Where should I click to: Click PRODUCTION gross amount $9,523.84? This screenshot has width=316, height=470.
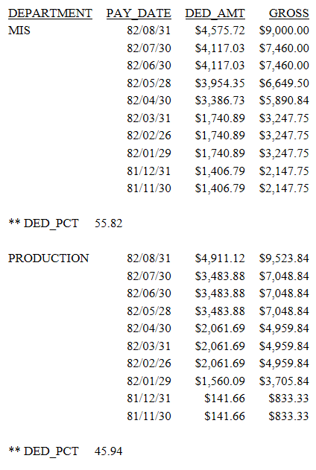[x=284, y=258]
